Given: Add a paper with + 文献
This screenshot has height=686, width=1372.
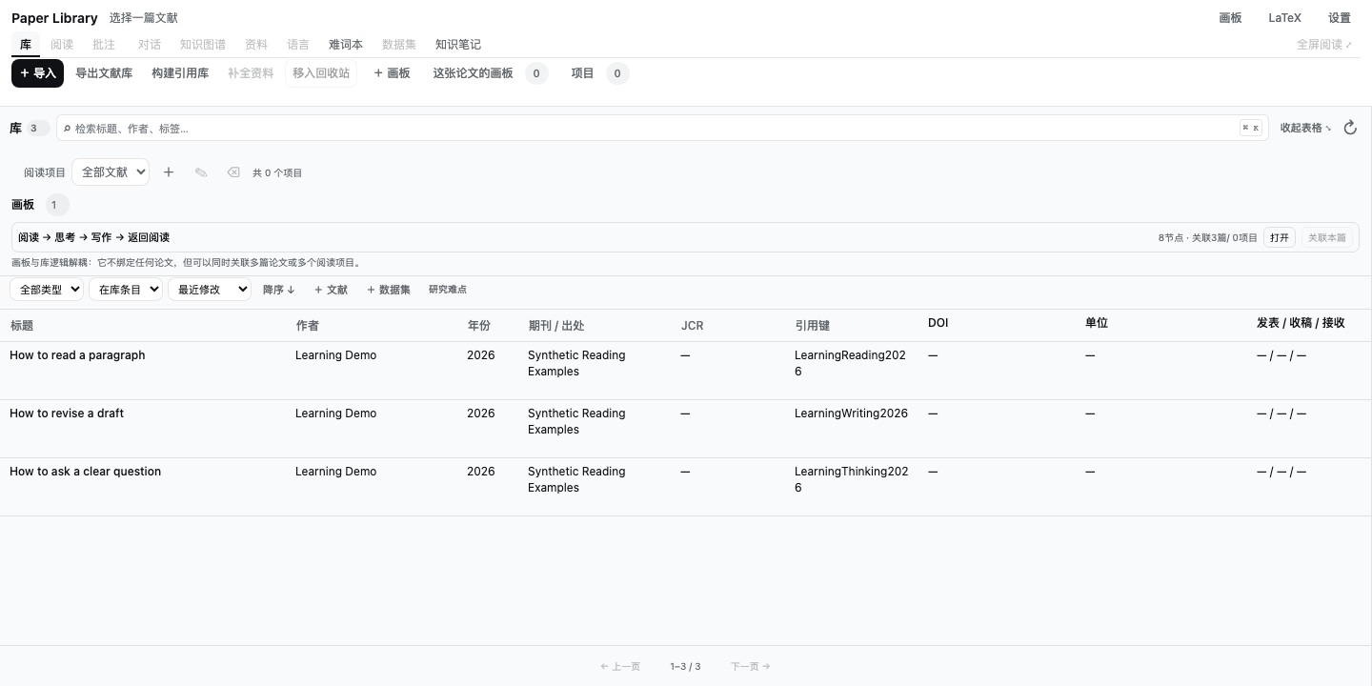Looking at the screenshot, I should click(x=331, y=290).
